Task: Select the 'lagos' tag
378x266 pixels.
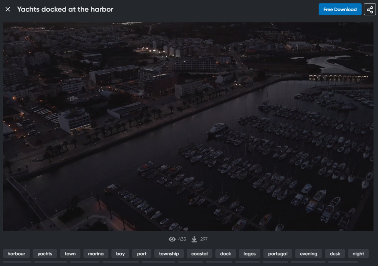Action: click(250, 254)
